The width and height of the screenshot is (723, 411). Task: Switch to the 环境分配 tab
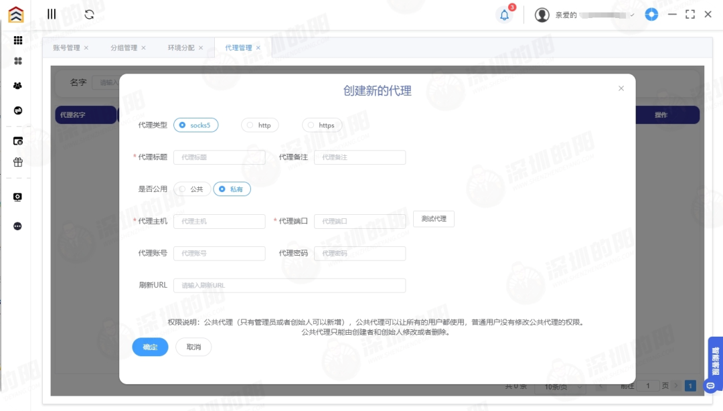[x=181, y=48]
